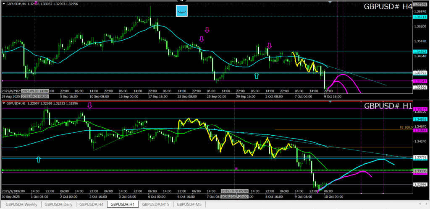Click the chart icon beside GBPUSD#,H4 title
The image size is (430, 209).
pos(3,3)
